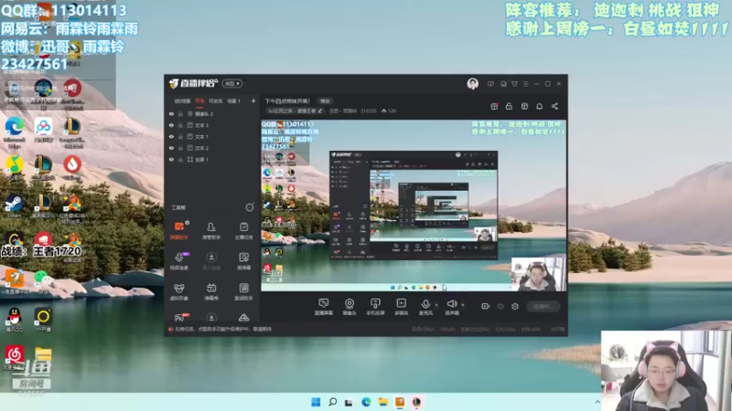Open the gift box icon with red dot
732x411 pixels.
click(494, 106)
